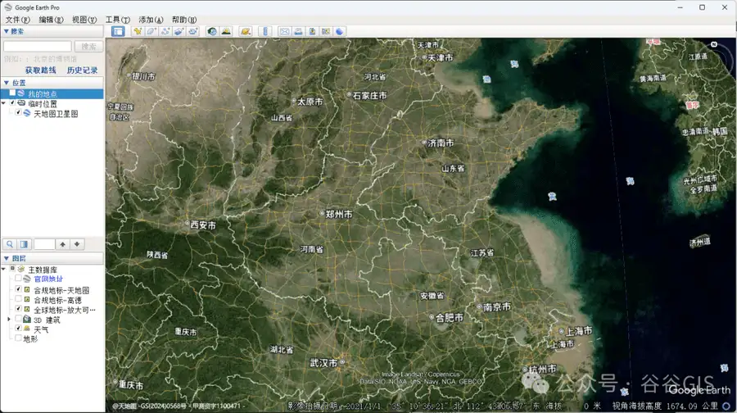Viewport: 737px width, 413px height.
Task: Toggle the sunlight across landscape icon
Action: (x=226, y=31)
